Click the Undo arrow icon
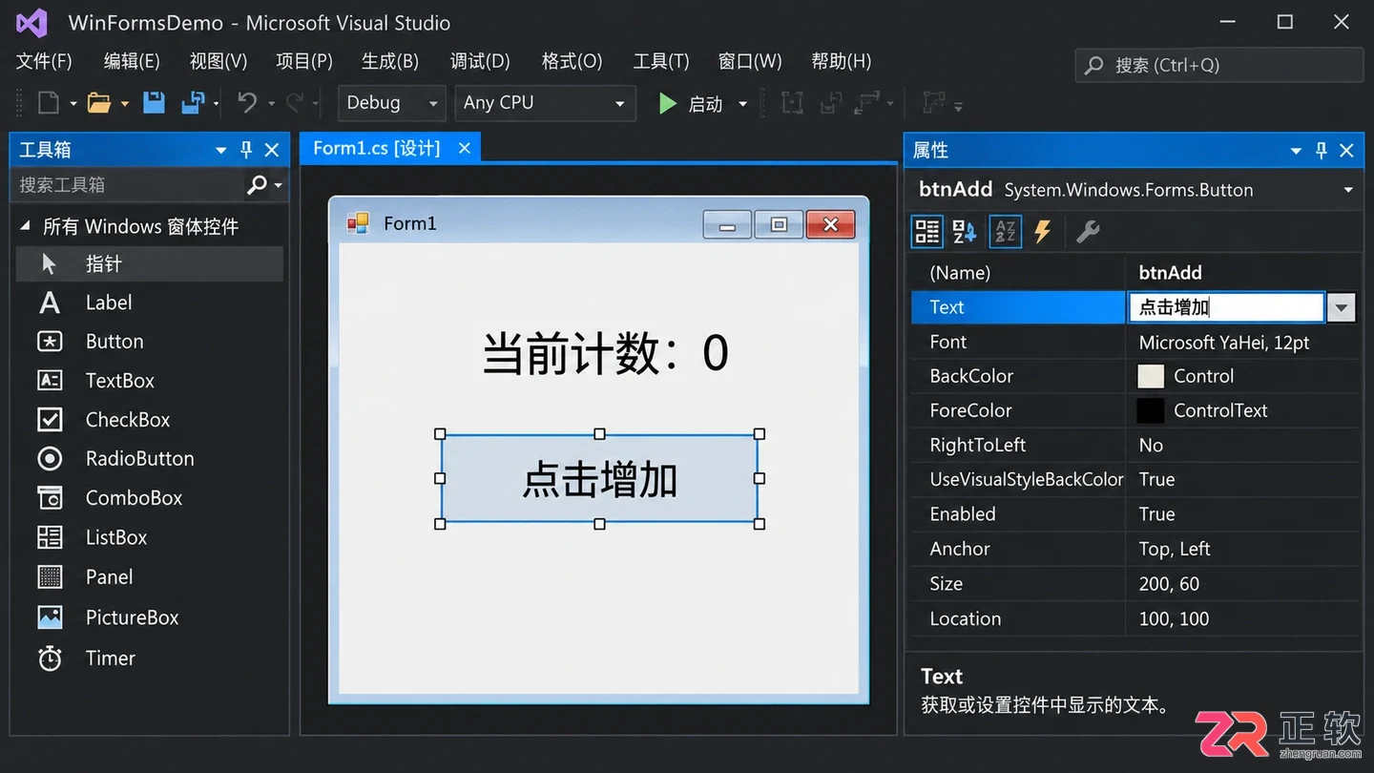 pyautogui.click(x=247, y=103)
